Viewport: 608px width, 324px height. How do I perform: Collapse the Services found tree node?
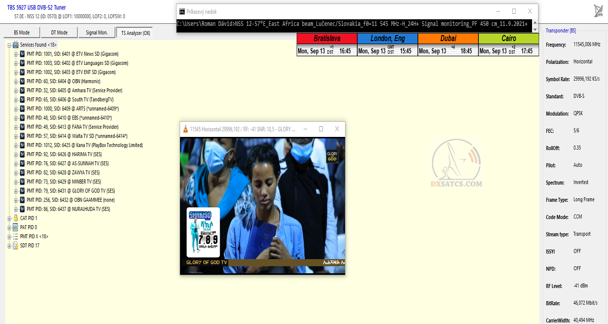coord(9,45)
